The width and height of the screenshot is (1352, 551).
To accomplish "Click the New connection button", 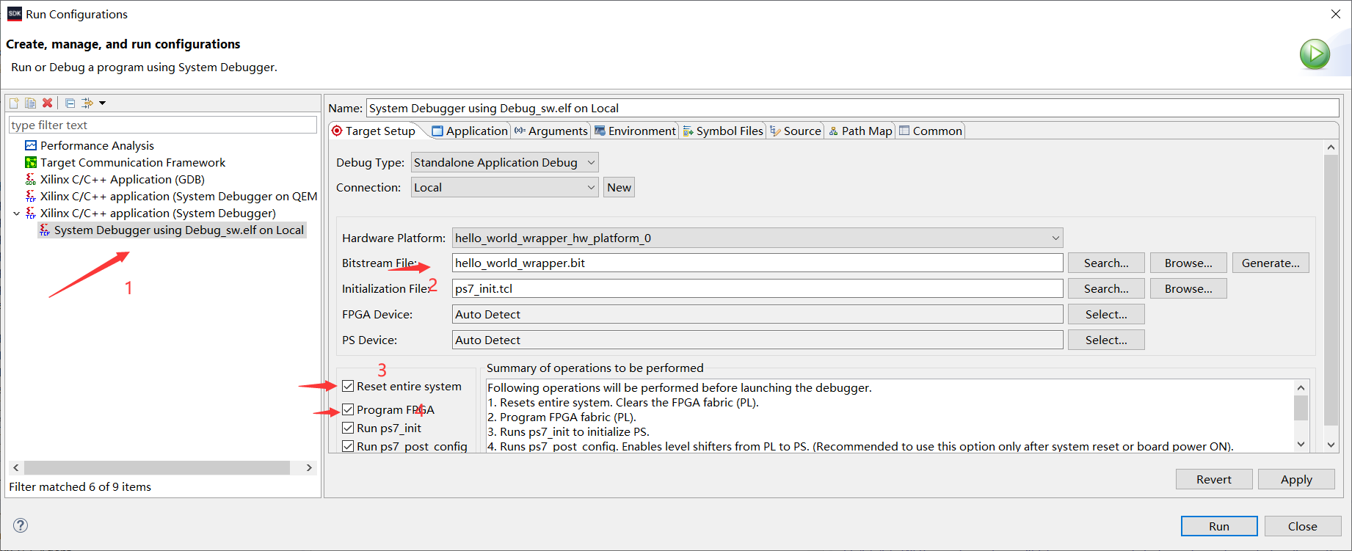I will [x=619, y=187].
